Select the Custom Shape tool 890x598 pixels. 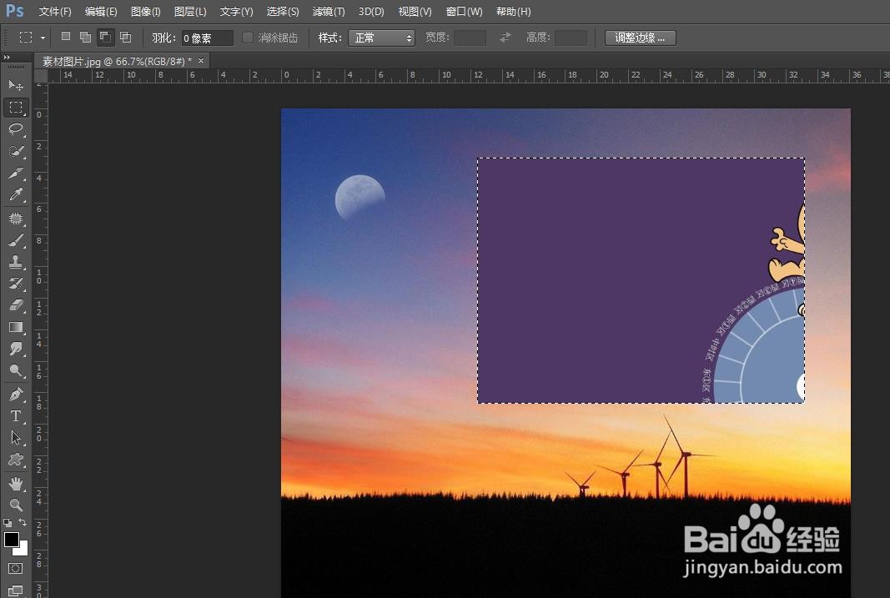click(x=16, y=460)
